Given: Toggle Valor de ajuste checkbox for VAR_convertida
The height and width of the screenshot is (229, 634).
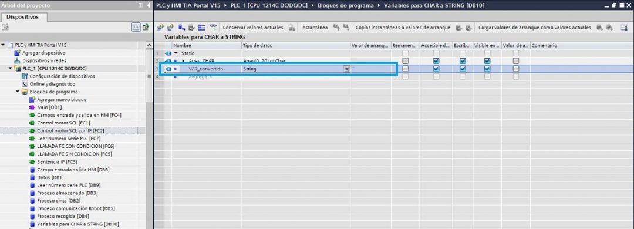Looking at the screenshot, I should 515,69.
